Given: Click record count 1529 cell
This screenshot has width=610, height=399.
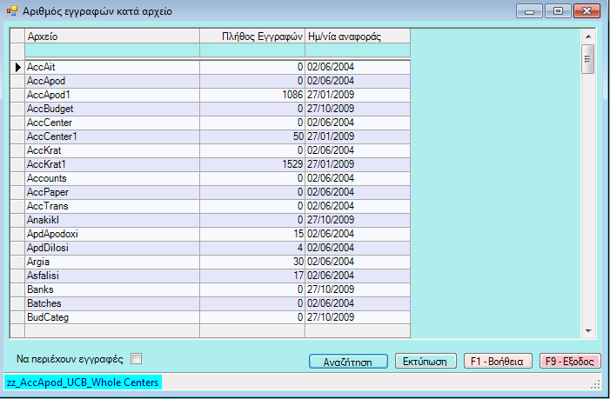Looking at the screenshot, I should (252, 164).
